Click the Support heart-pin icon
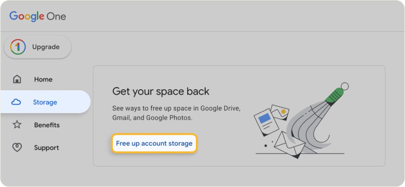The height and width of the screenshot is (187, 405). coord(17,147)
